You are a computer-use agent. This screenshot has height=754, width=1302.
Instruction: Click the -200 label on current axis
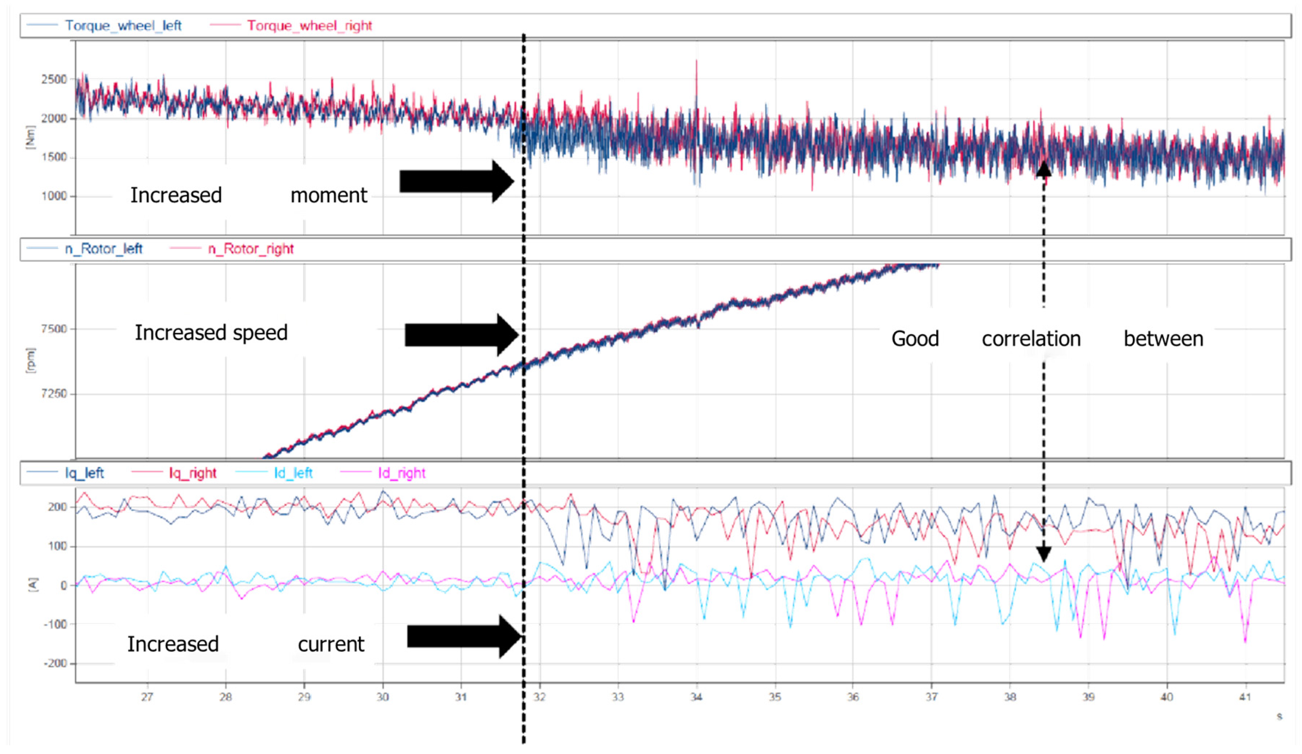pyautogui.click(x=54, y=663)
